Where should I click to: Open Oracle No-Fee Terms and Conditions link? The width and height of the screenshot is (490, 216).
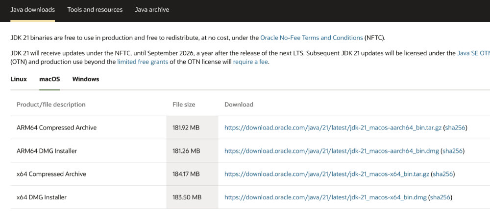(x=311, y=38)
